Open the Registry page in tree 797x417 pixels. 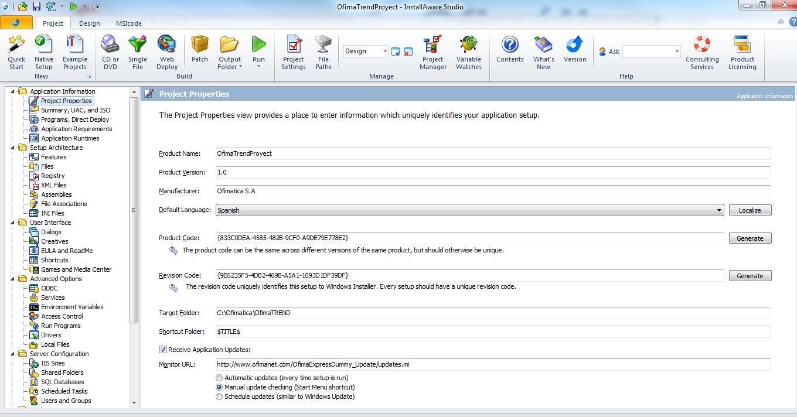pos(53,176)
